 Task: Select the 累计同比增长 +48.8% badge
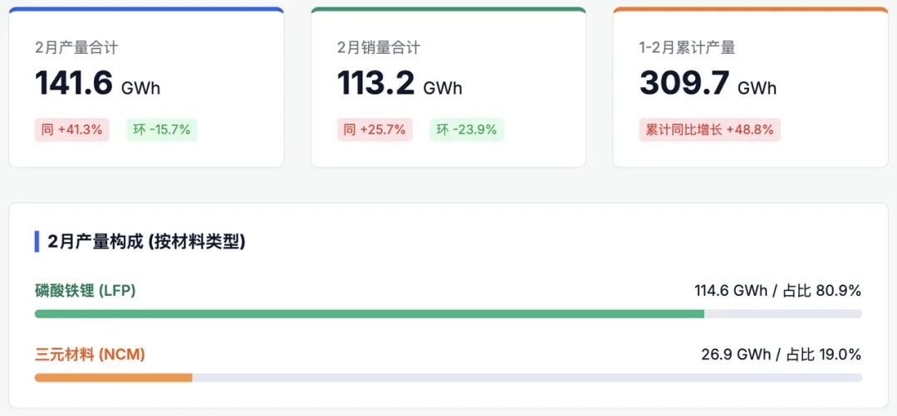coord(709,129)
